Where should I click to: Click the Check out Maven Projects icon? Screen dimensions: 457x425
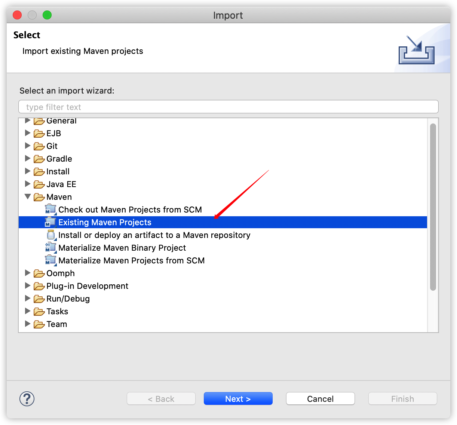(50, 210)
